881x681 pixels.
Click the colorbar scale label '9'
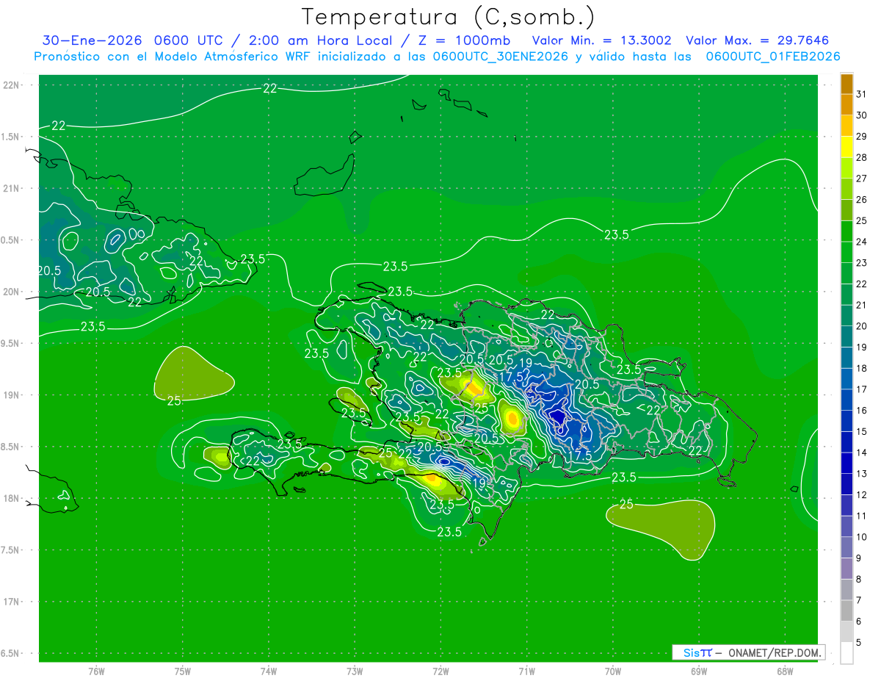[x=858, y=558]
